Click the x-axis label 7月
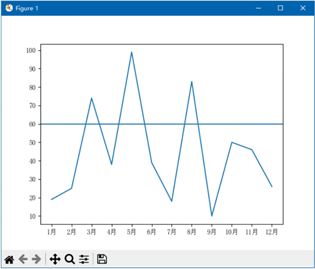315x269 pixels. tap(172, 232)
